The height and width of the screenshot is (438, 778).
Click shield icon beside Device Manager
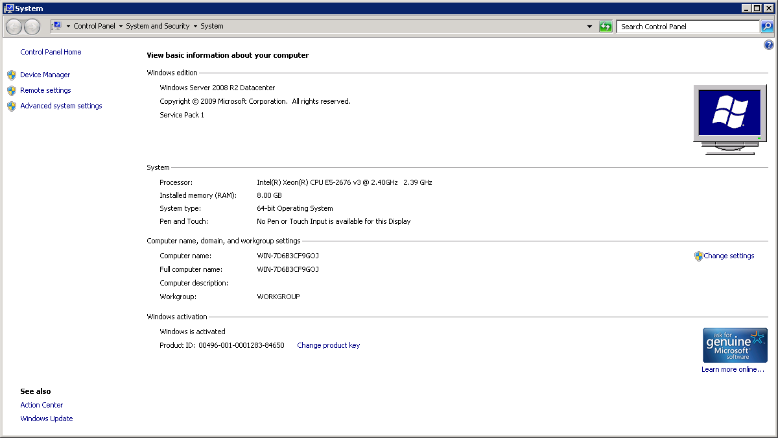[12, 75]
